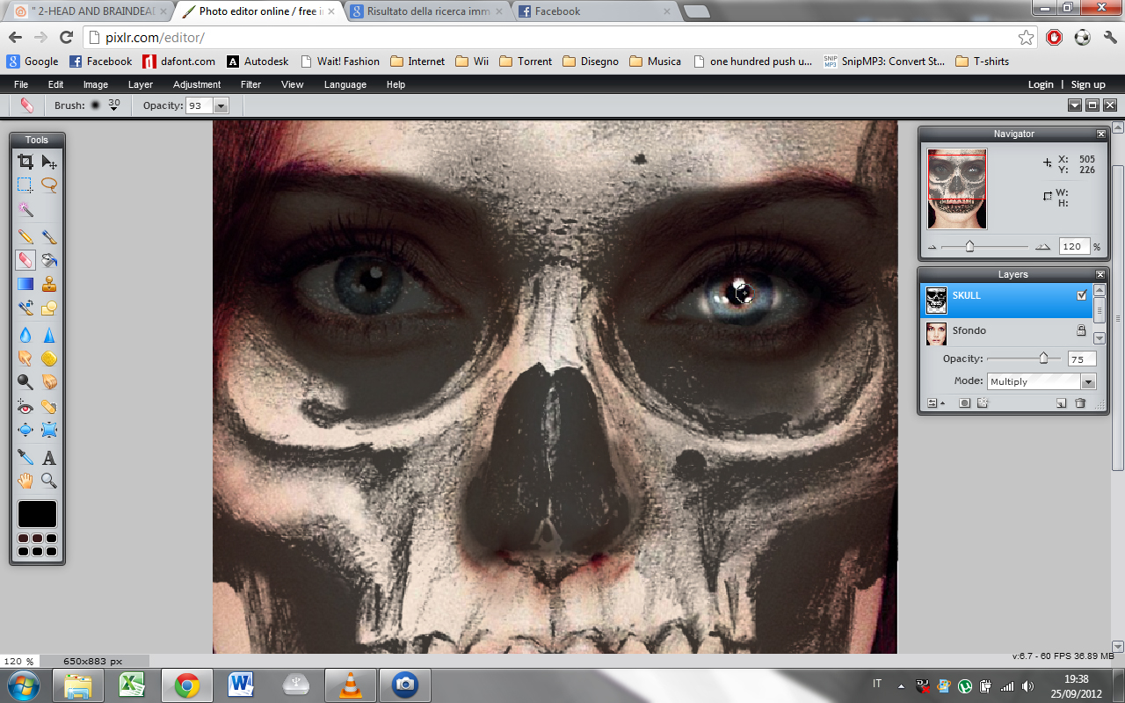
Task: Adjust the layer Opacity slider
Action: [x=1043, y=358]
